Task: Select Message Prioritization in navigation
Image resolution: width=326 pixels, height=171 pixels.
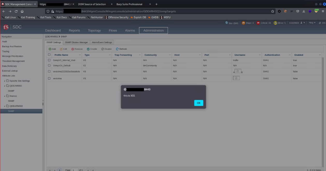Action: click(x=13, y=56)
